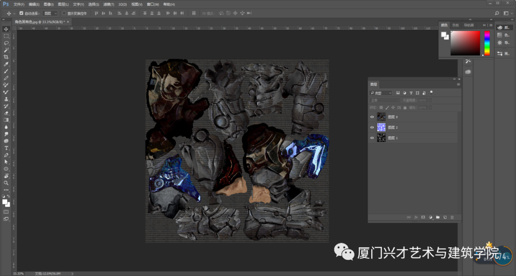Hide 图层 2 with eye icon
The height and width of the screenshot is (276, 516).
click(x=372, y=127)
